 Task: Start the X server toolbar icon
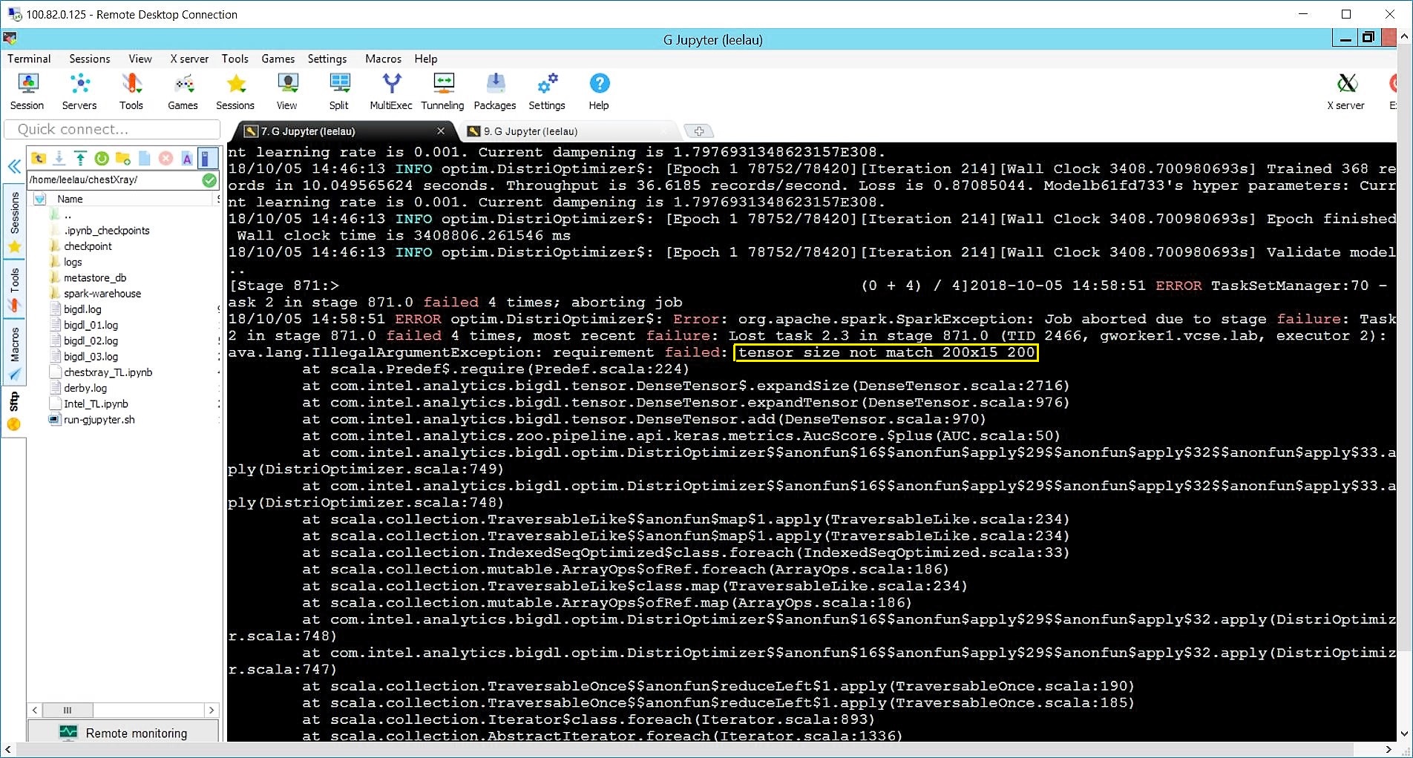coord(1346,92)
